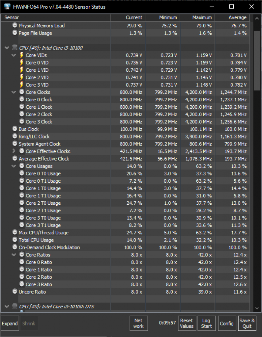Click the icon beside Core 0 Clock
The image size is (262, 337).
(22, 99)
